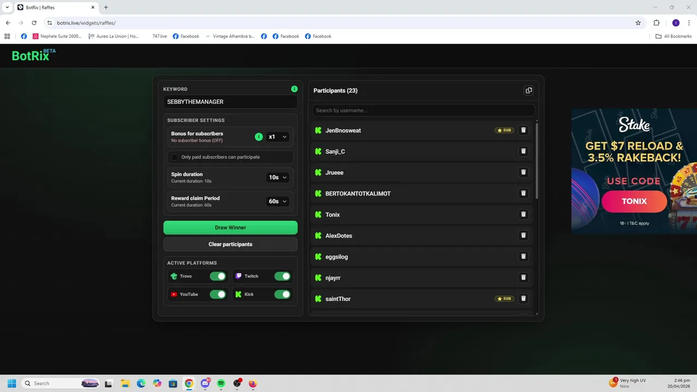Open All Bookmarks folder

pyautogui.click(x=674, y=36)
